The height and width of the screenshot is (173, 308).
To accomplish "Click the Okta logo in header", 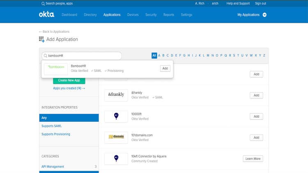I will point(46,15).
